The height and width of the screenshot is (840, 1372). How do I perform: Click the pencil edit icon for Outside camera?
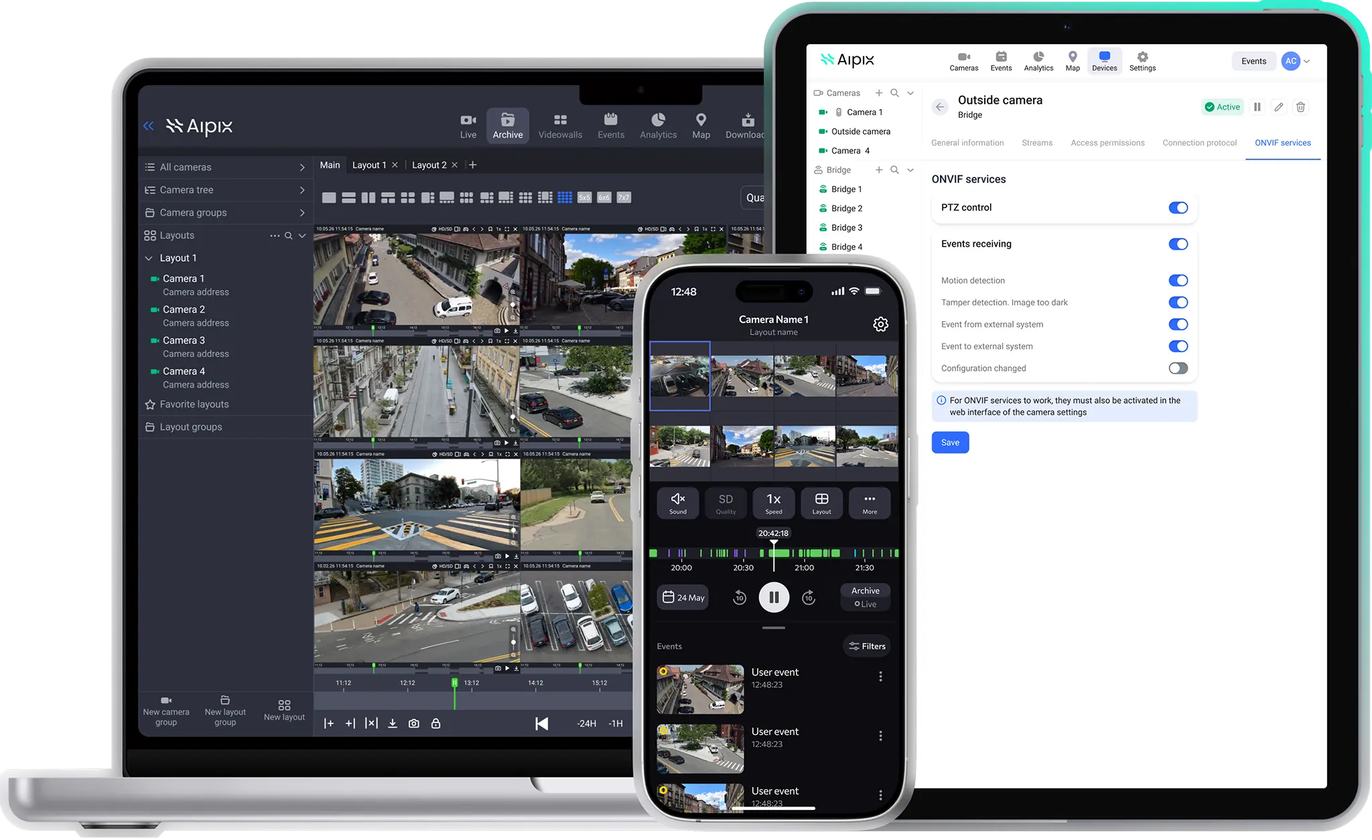point(1279,107)
